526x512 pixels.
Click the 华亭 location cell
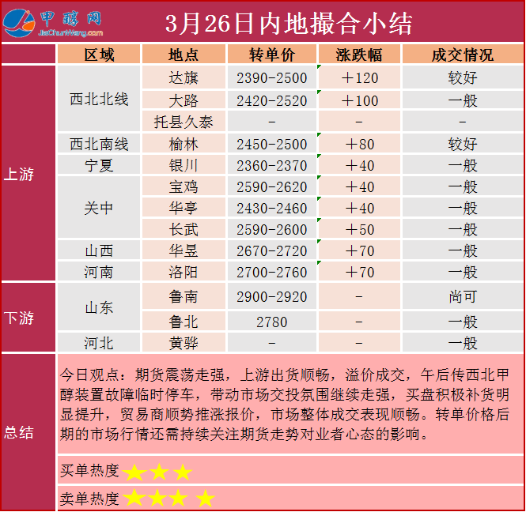[x=184, y=208]
